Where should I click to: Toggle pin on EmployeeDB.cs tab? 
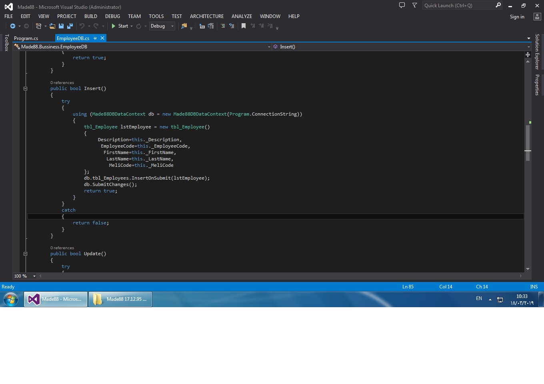[95, 38]
